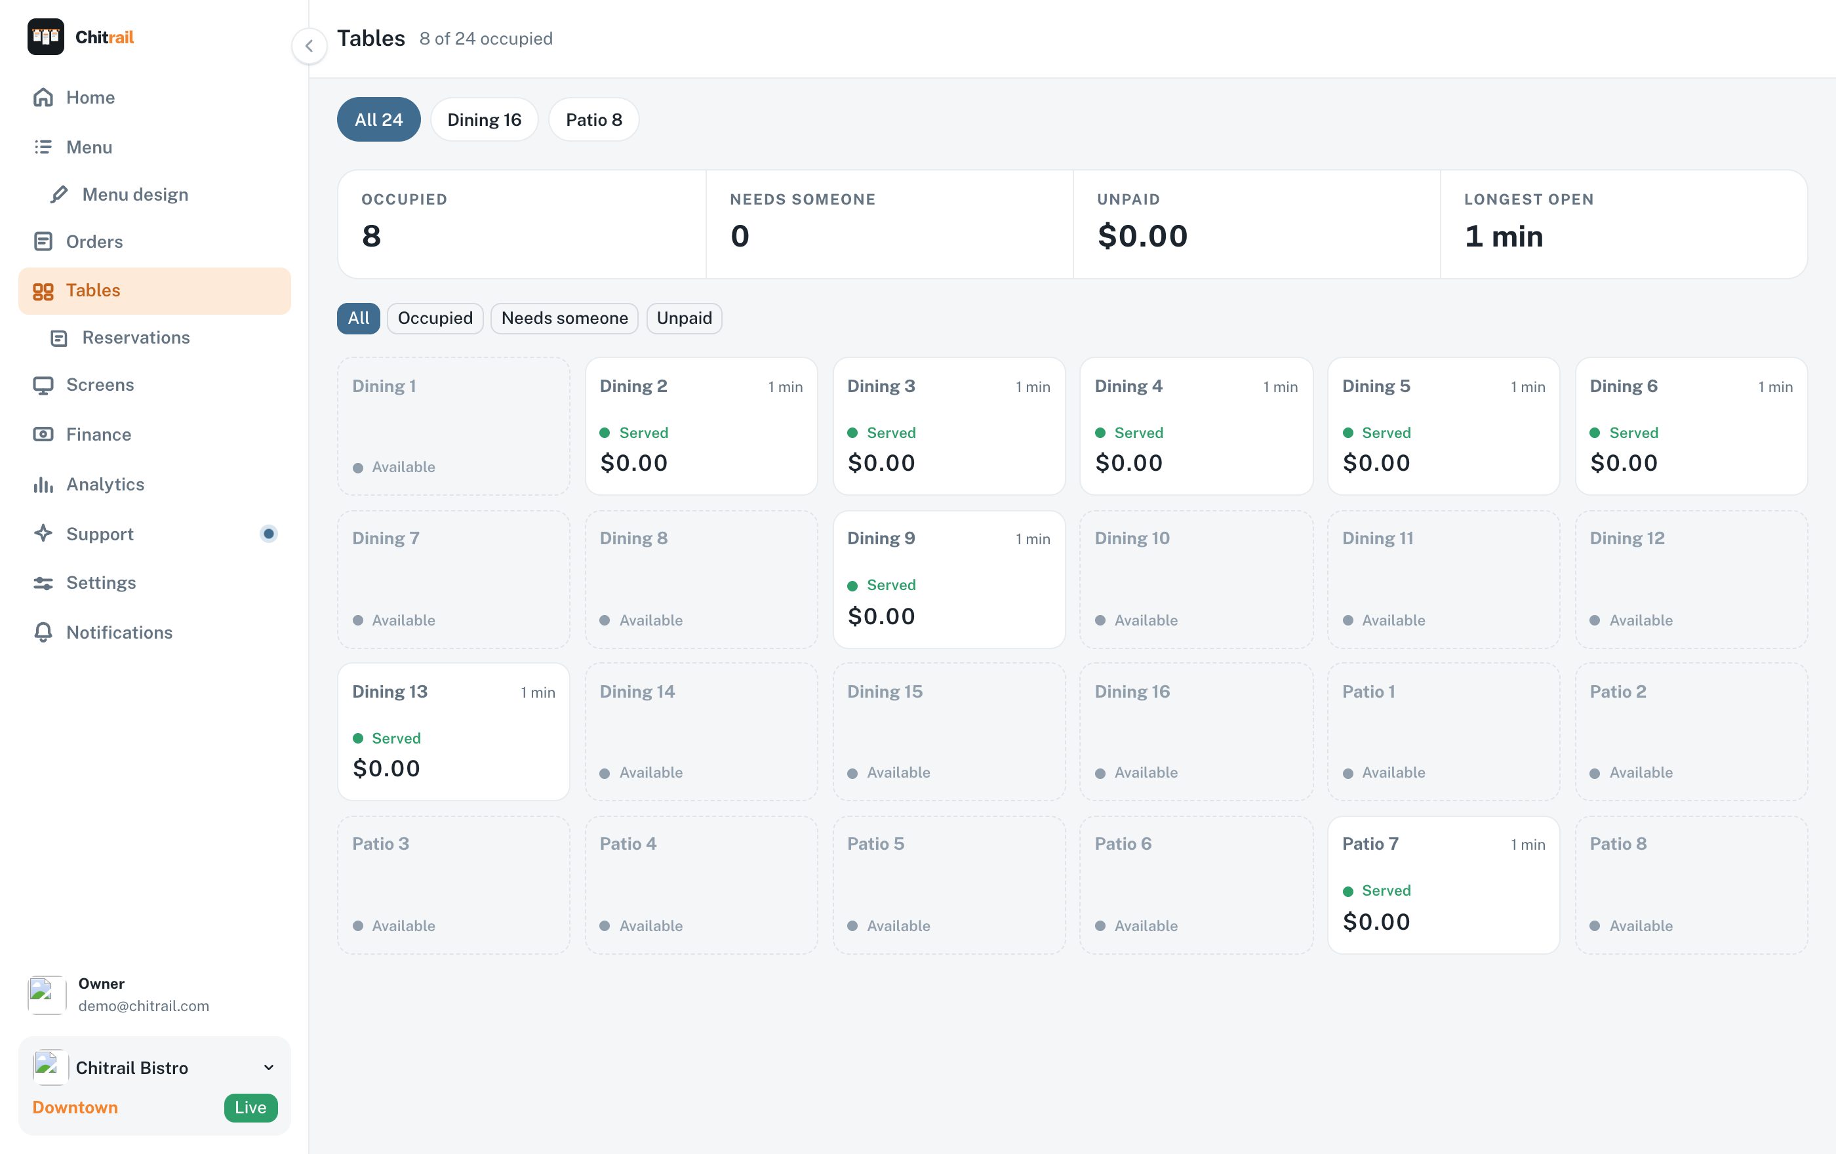1836x1154 pixels.
Task: Select the All status filter chip
Action: 359,318
